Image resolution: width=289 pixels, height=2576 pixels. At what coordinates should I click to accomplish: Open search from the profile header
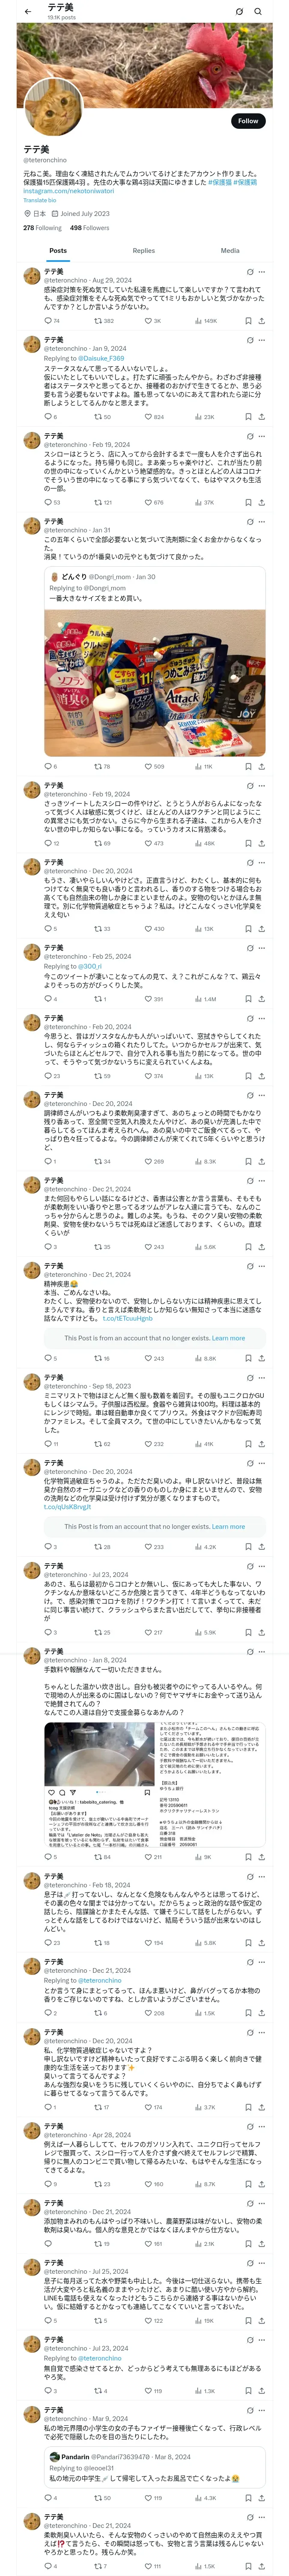258,11
